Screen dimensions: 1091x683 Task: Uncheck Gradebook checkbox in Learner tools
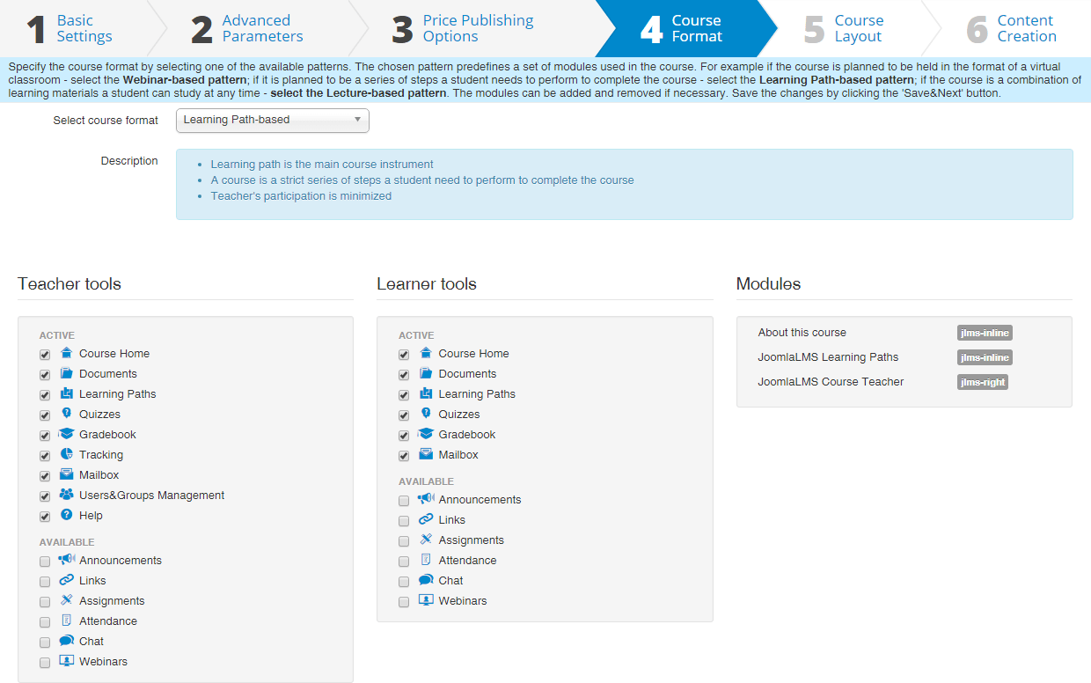(x=404, y=436)
